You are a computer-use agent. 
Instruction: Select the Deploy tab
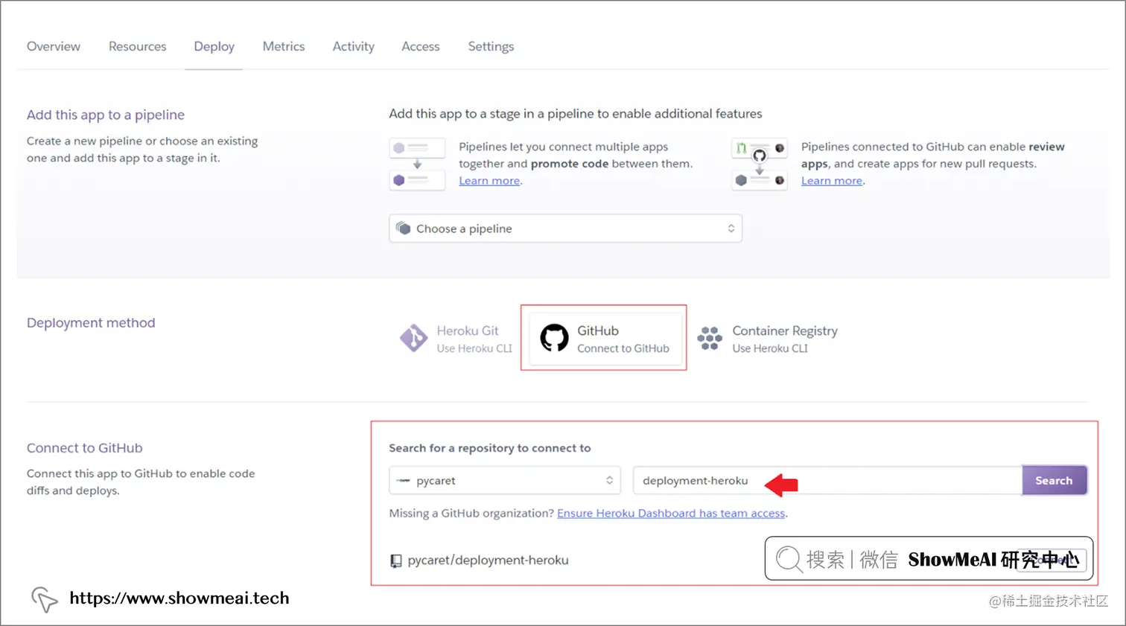point(214,46)
